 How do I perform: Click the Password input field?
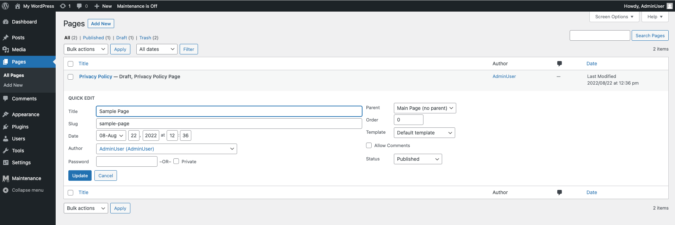pyautogui.click(x=127, y=161)
